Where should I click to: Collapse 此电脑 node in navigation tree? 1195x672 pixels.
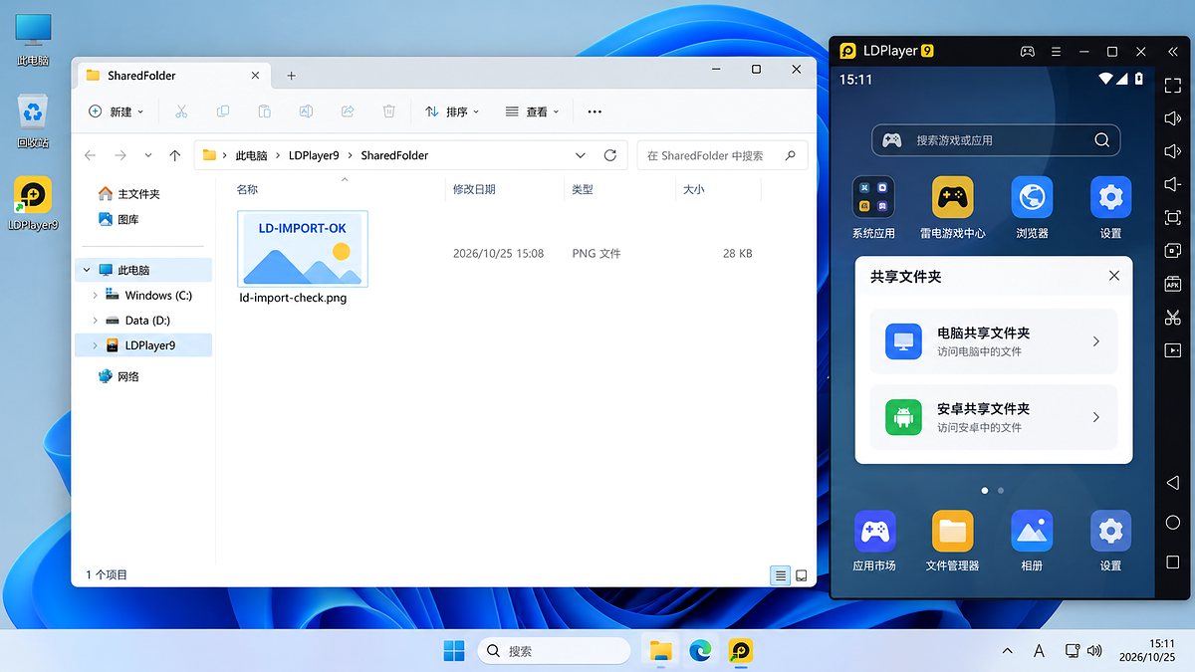pyautogui.click(x=88, y=270)
